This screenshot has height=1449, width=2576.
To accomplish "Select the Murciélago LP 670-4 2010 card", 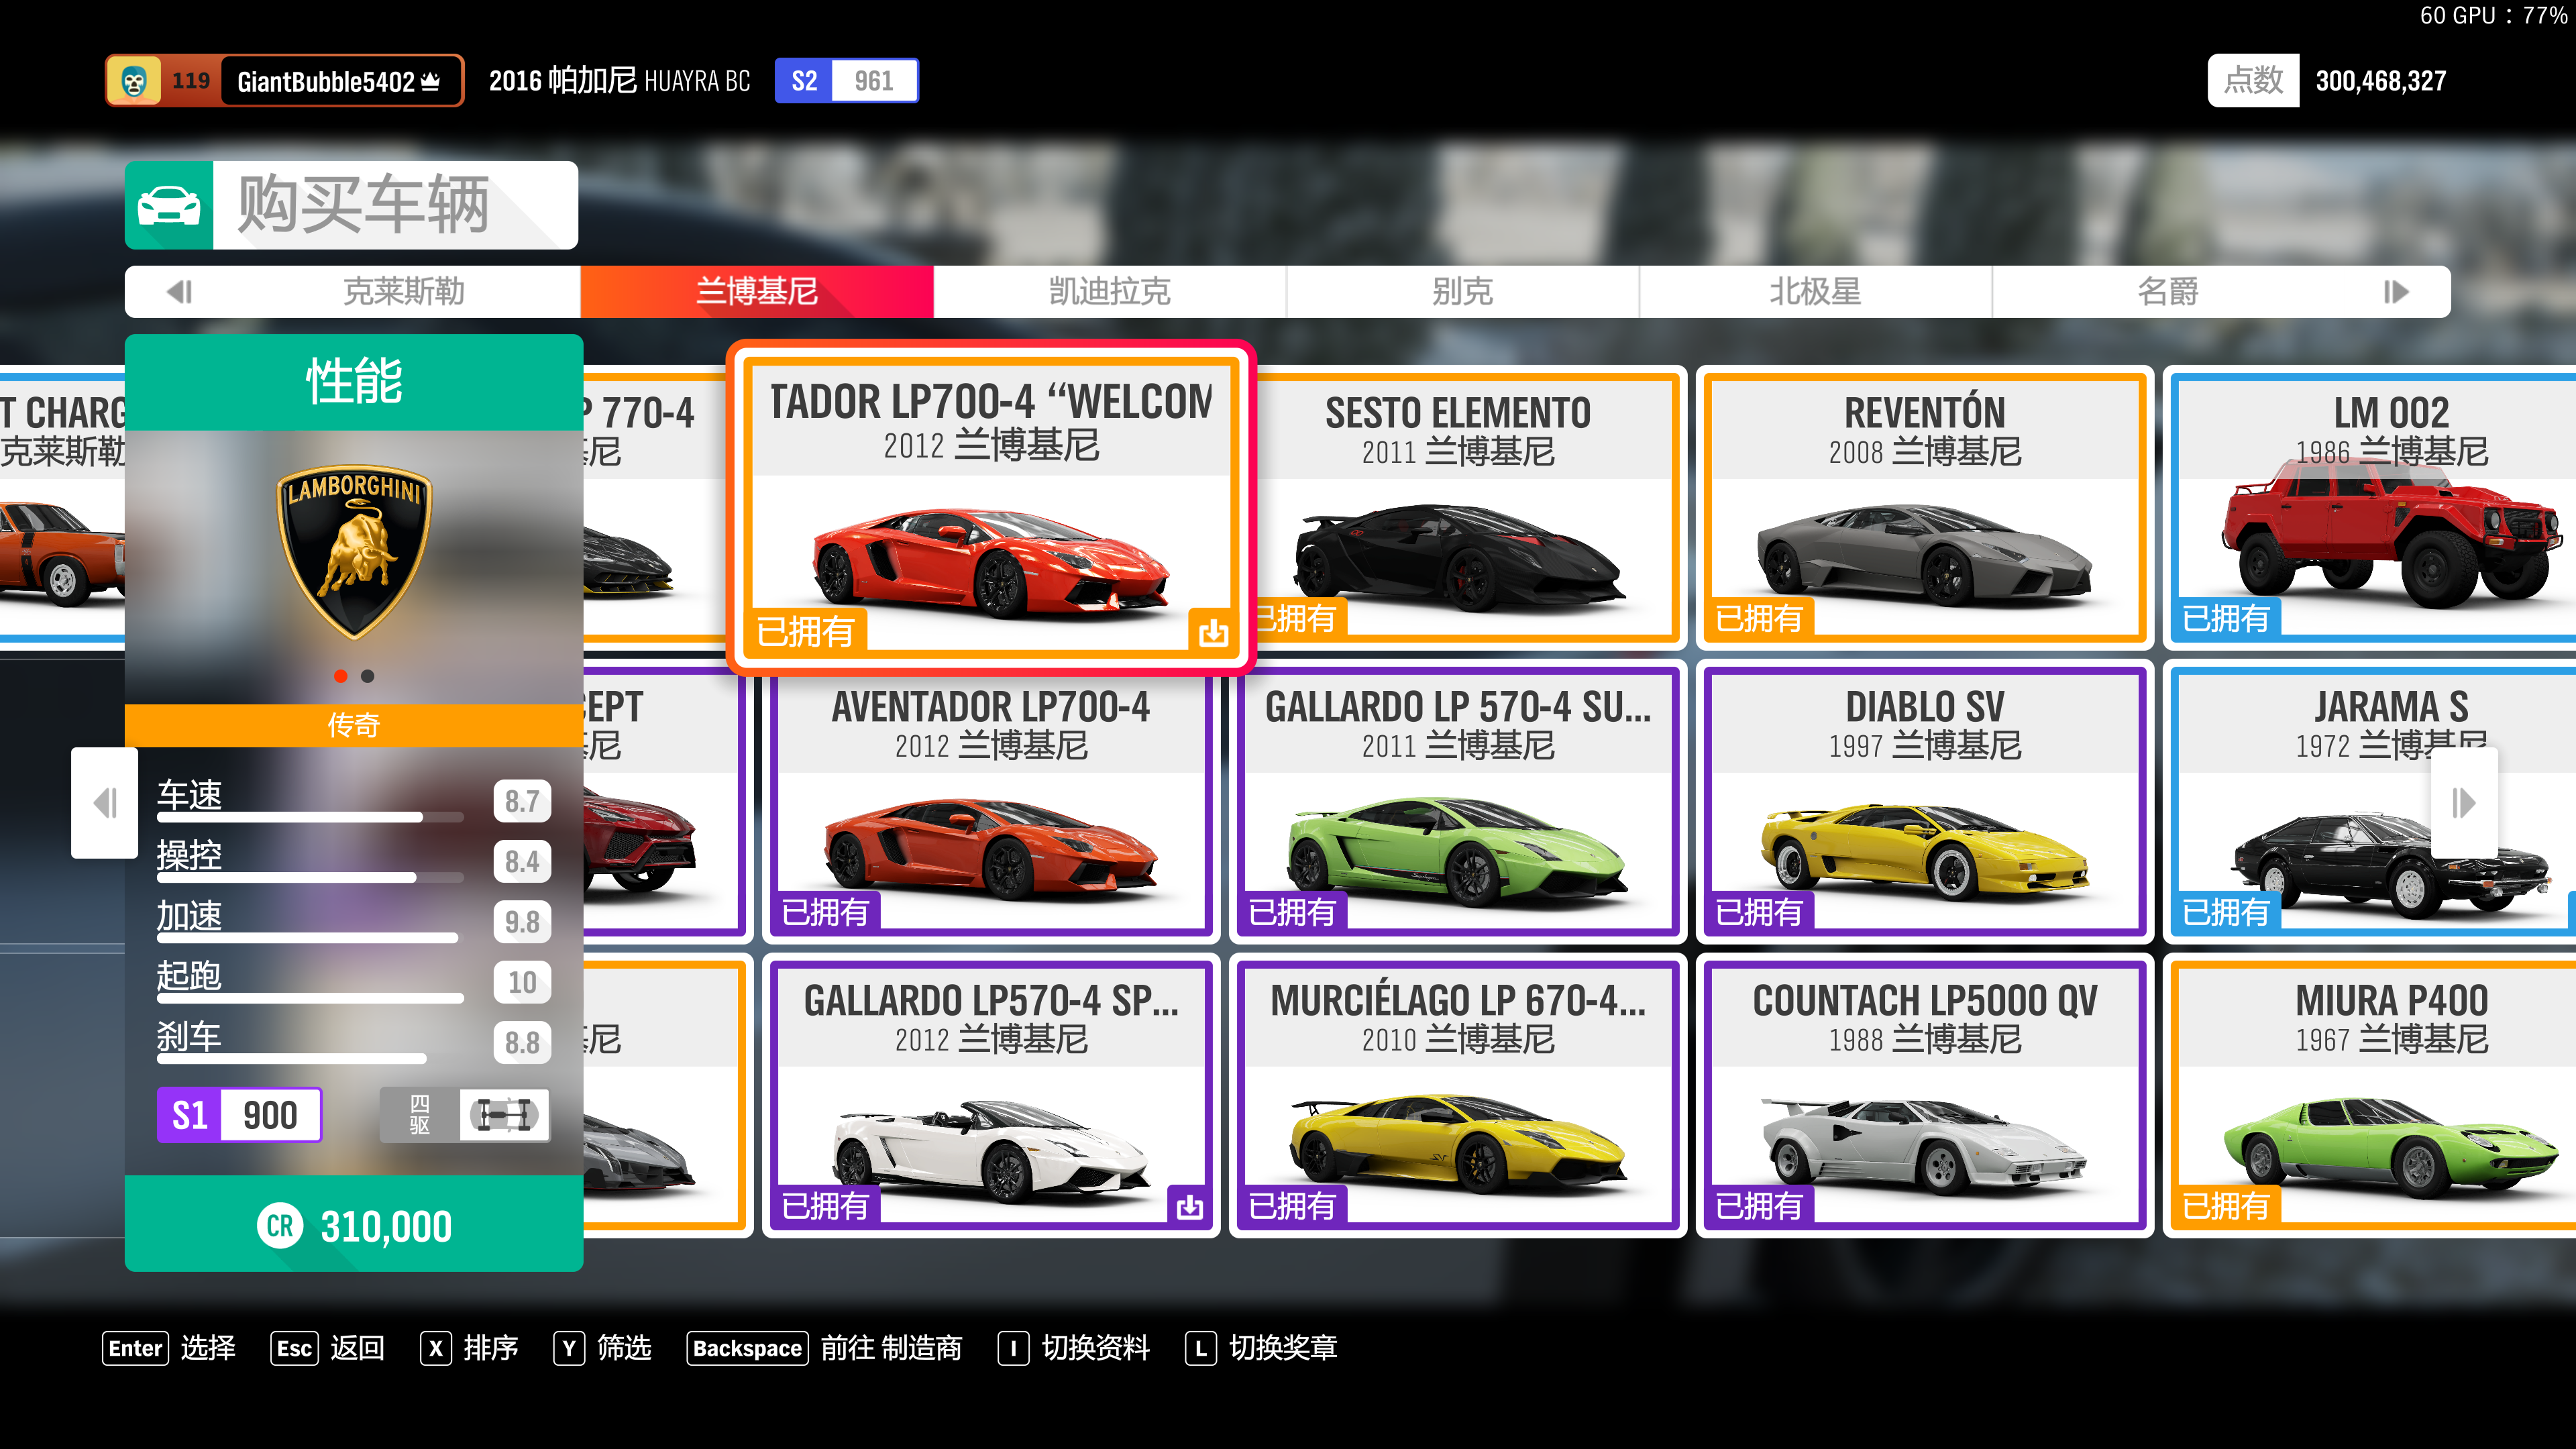I will (1457, 1095).
